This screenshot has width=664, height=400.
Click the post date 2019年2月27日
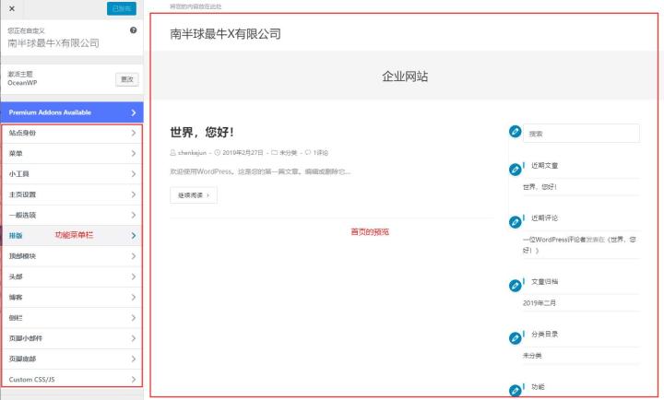click(243, 153)
